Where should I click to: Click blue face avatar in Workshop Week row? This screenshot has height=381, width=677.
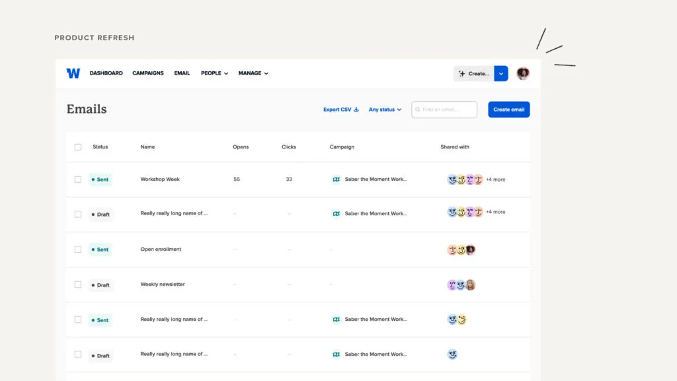[452, 180]
